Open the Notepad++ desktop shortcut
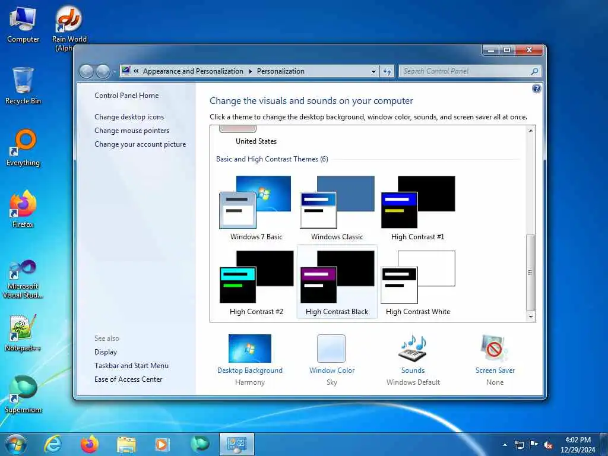The height and width of the screenshot is (456, 608). [x=23, y=333]
